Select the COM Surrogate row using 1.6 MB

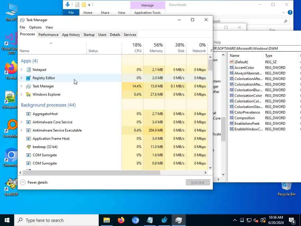click(x=113, y=155)
